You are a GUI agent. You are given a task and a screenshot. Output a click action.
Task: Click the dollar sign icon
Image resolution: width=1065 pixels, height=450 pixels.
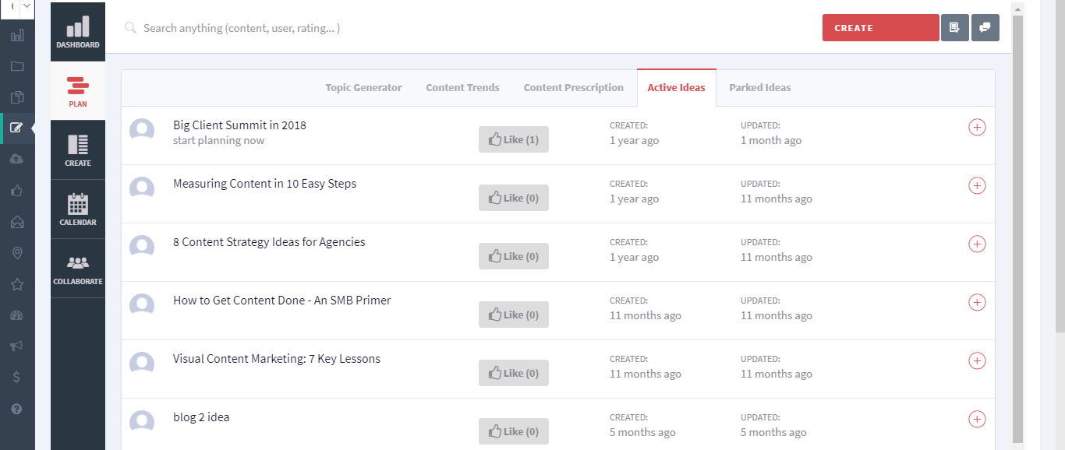tap(17, 378)
